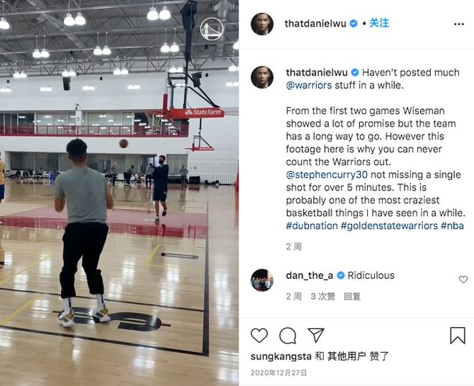Follow the account via the 关注 button
Image resolution: width=474 pixels, height=386 pixels.
coord(379,23)
